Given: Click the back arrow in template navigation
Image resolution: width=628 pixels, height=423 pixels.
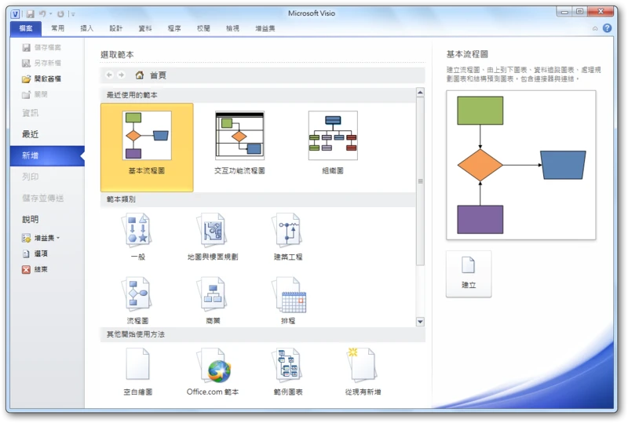Looking at the screenshot, I should click(109, 75).
